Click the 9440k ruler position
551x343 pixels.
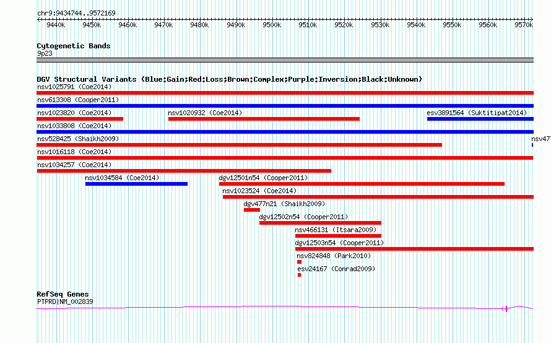point(56,25)
